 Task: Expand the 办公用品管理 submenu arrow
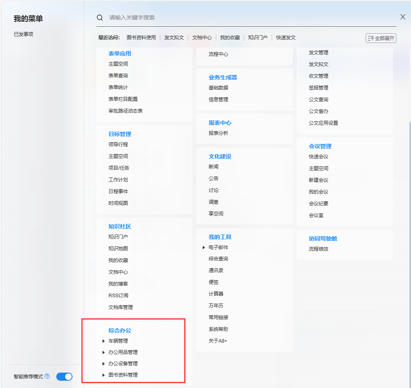click(x=104, y=352)
